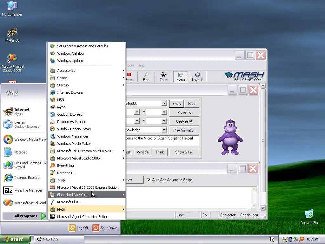This screenshot has width=325, height=244.
Task: Click the Whisper button
Action: (x=143, y=152)
